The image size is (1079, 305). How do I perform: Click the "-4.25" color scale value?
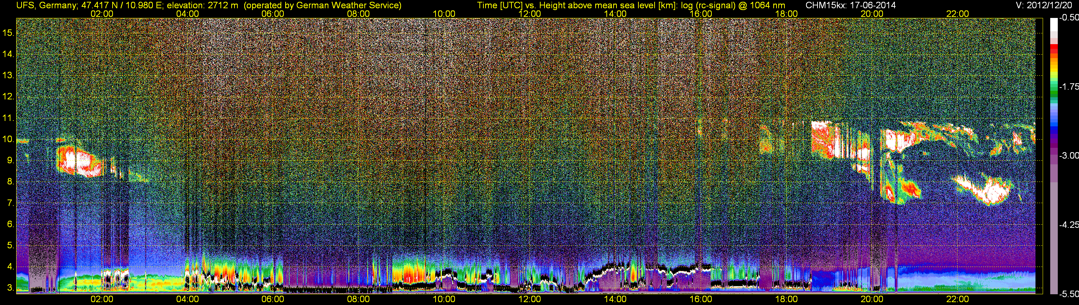pos(1069,225)
